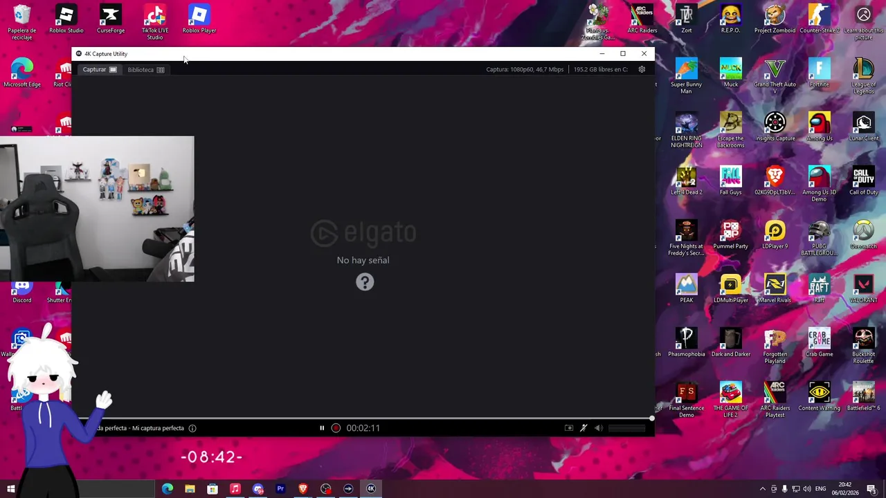Open Roblox Studio desktop shortcut
This screenshot has height=498, width=886.
click(x=66, y=19)
